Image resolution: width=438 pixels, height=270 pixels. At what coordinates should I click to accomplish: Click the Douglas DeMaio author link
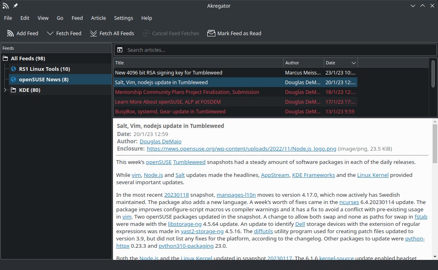click(x=161, y=142)
